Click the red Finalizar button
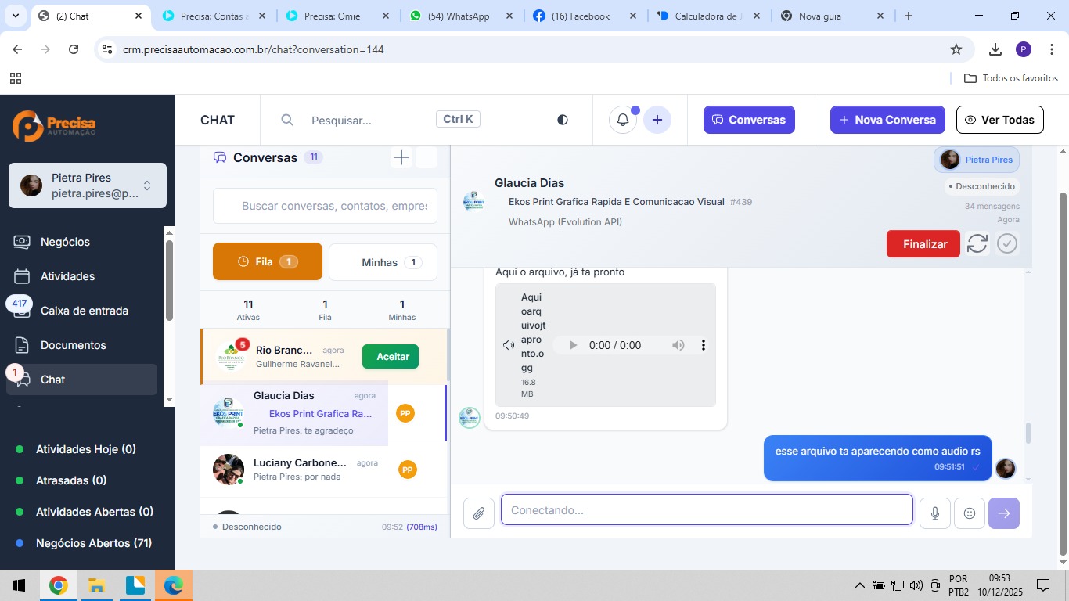The width and height of the screenshot is (1069, 601). tap(924, 244)
